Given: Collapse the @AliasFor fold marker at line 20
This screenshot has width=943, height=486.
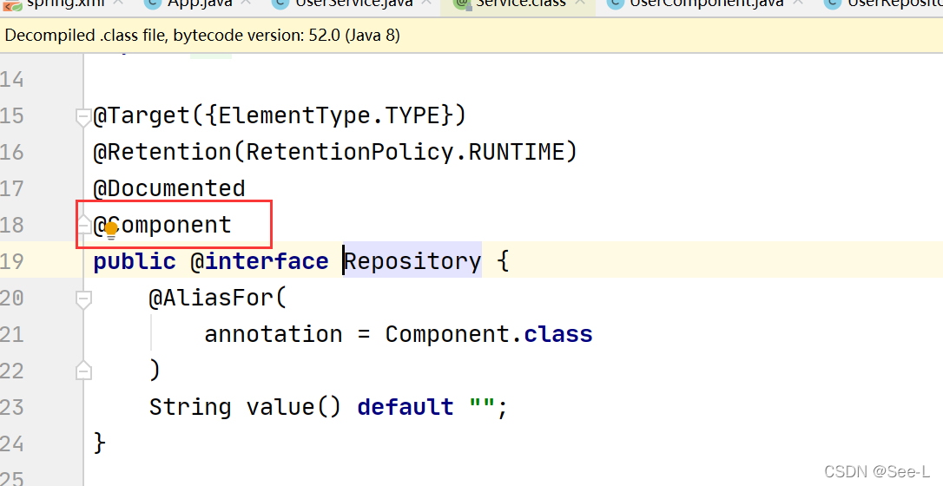Looking at the screenshot, I should point(83,299).
